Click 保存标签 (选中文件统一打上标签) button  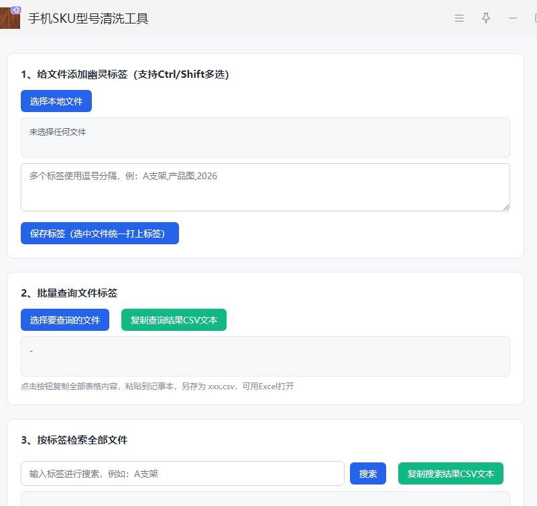[x=100, y=233]
